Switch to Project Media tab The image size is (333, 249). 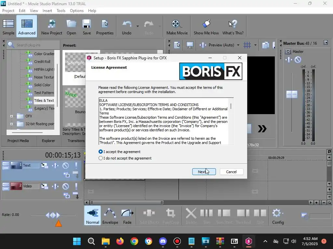(18, 141)
